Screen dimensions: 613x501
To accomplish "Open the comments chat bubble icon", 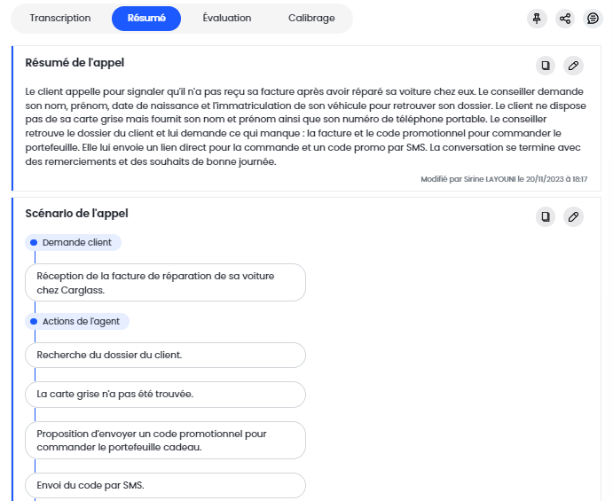I will (x=593, y=19).
